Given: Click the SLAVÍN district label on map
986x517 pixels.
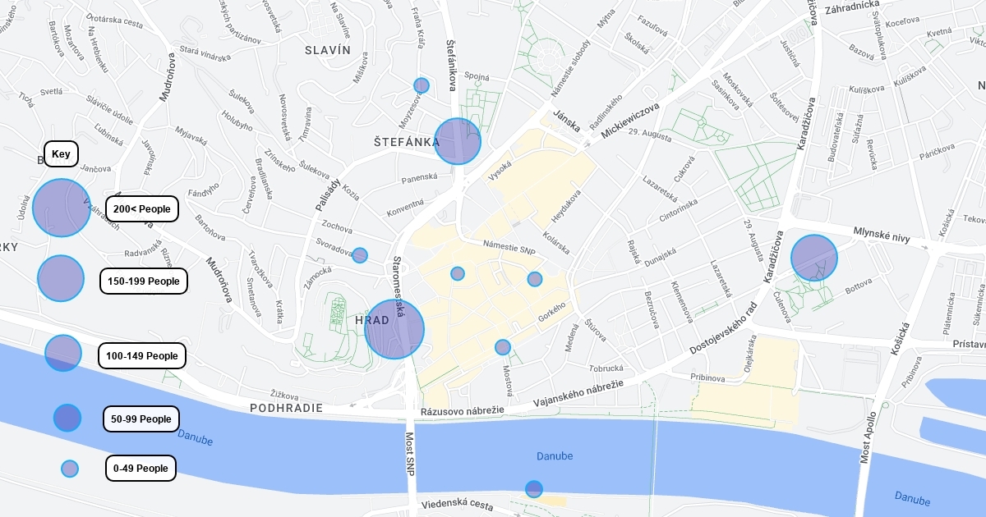Looking at the screenshot, I should pyautogui.click(x=328, y=50).
